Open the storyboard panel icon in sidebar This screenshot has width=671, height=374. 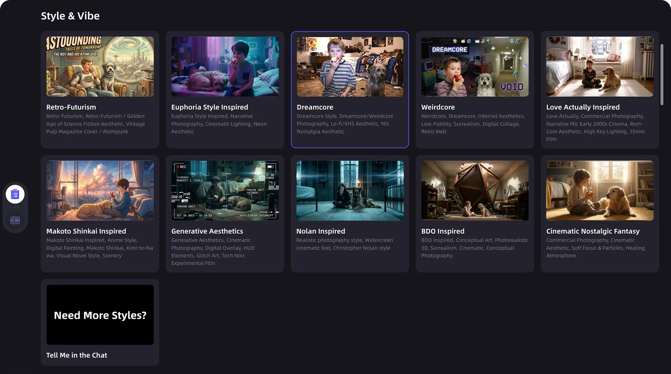(15, 220)
